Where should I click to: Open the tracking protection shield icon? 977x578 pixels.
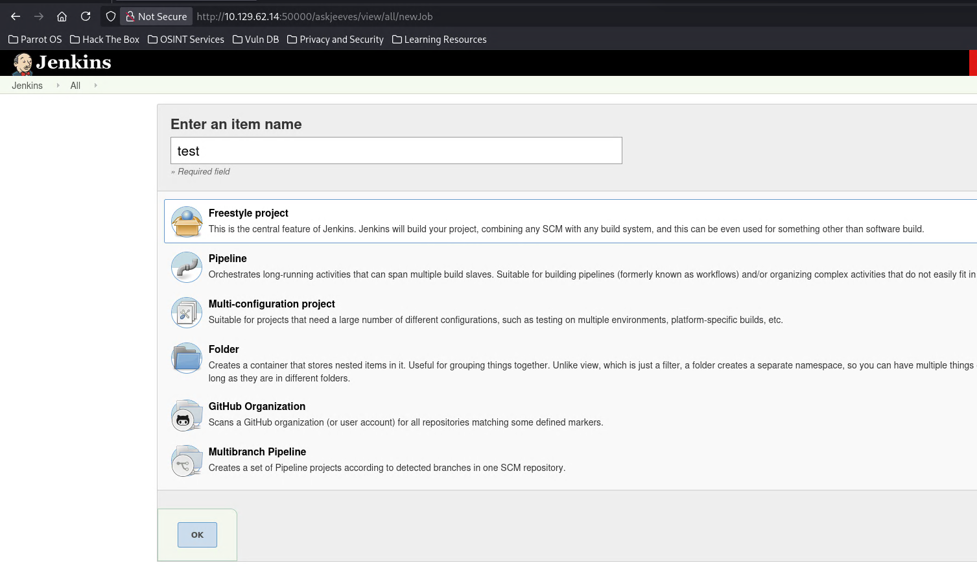pyautogui.click(x=111, y=16)
